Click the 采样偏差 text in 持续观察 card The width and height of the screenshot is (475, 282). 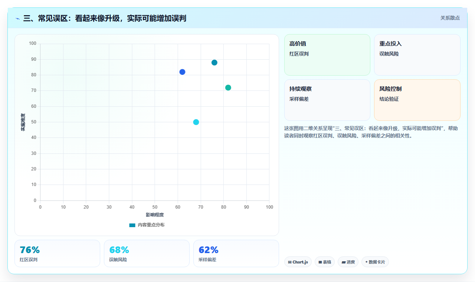[x=299, y=99]
